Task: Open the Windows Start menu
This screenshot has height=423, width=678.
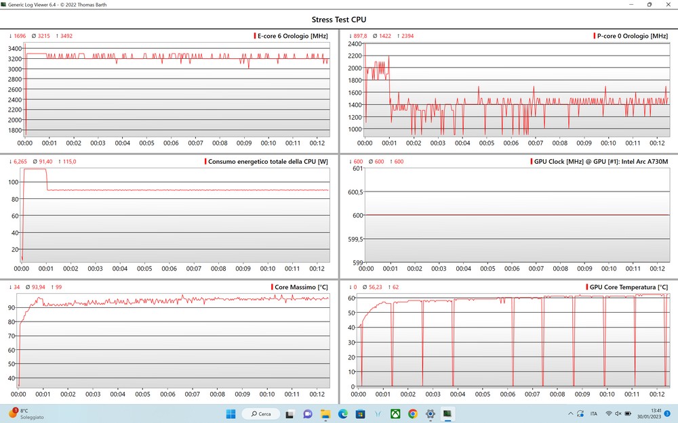Action: pyautogui.click(x=230, y=414)
